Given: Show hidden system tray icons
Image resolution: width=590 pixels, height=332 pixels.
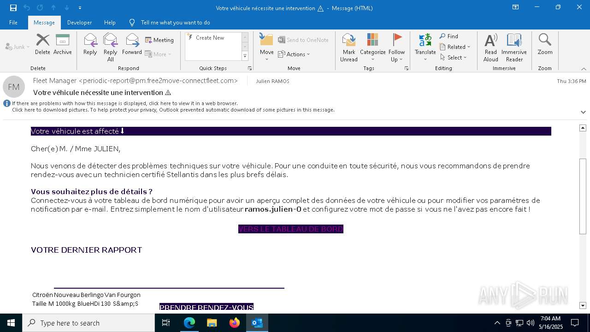Looking at the screenshot, I should [x=497, y=323].
